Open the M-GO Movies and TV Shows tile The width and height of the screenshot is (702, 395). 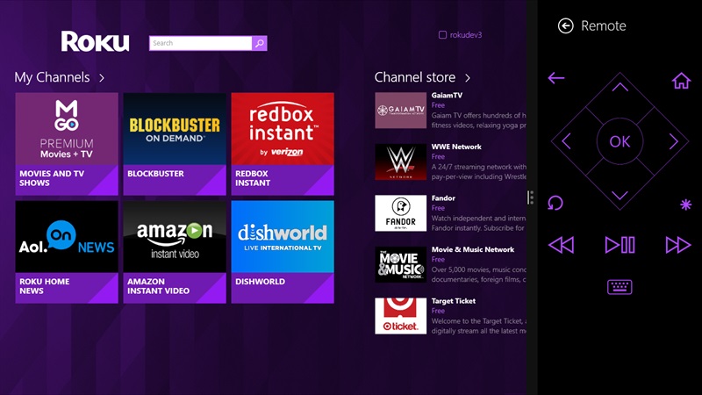(67, 144)
